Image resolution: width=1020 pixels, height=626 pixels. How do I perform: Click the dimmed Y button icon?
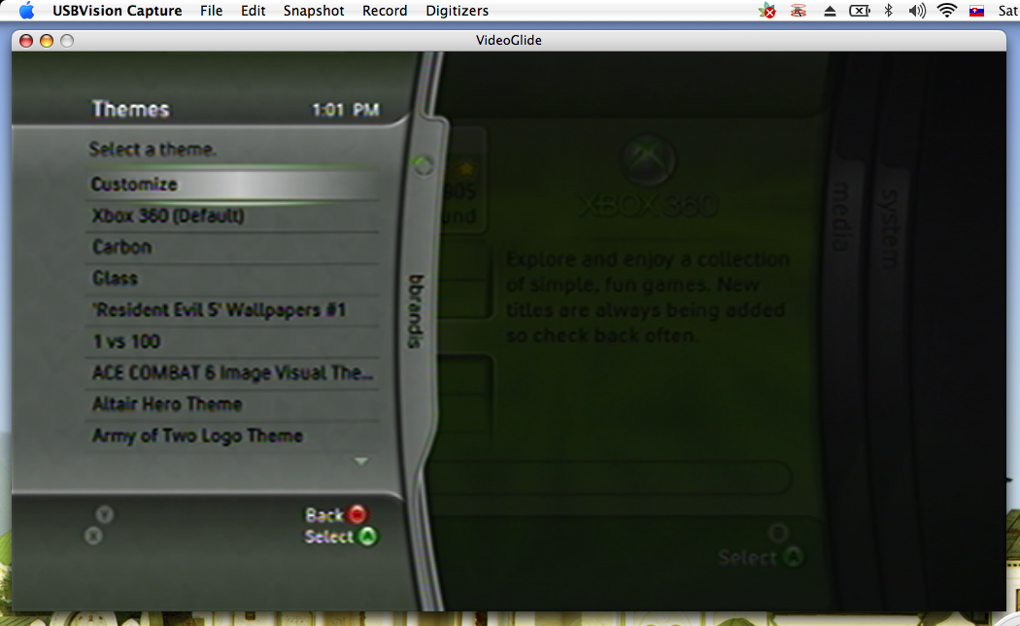pos(105,515)
